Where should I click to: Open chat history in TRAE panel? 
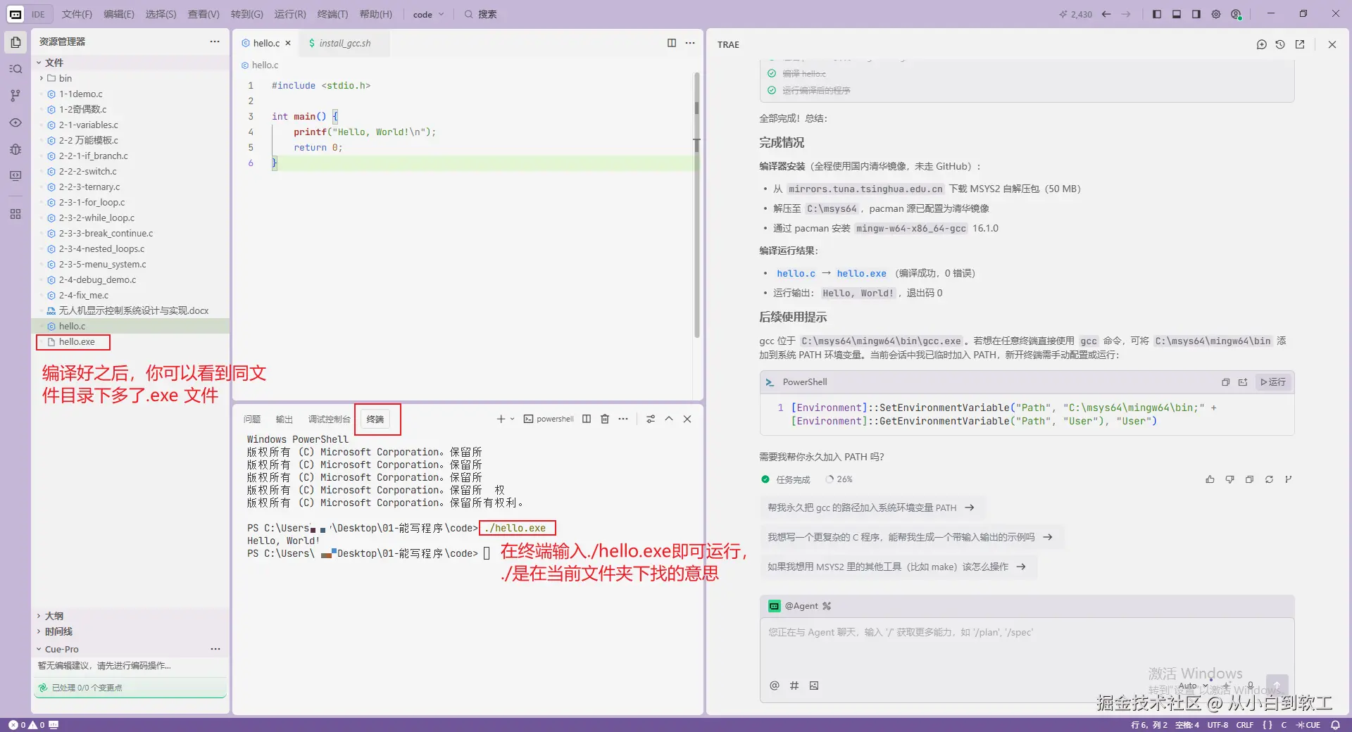pos(1280,44)
